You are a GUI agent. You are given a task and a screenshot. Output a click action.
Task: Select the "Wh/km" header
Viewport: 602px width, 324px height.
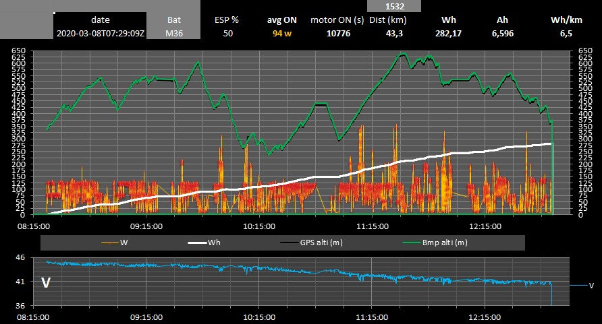click(566, 20)
